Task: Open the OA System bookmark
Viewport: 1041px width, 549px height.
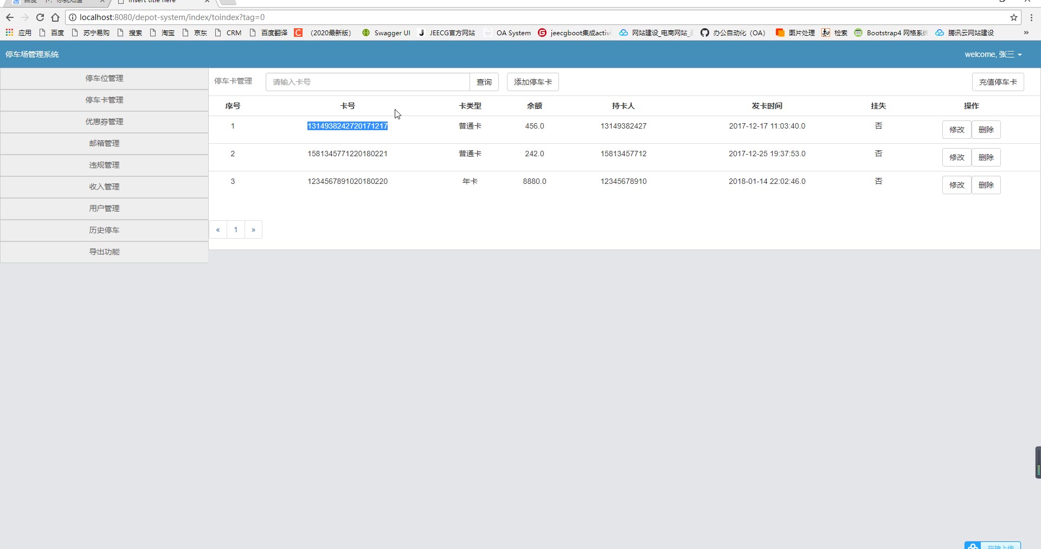Action: click(x=507, y=33)
